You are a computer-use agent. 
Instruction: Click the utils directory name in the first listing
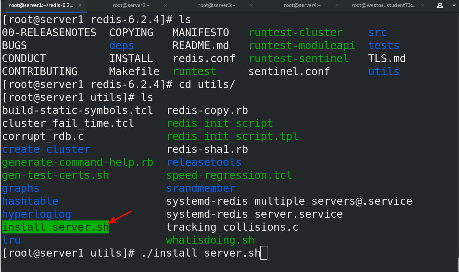(x=384, y=72)
